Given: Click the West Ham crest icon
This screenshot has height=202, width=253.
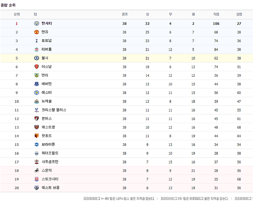Looking at the screenshot, I should (37, 127).
